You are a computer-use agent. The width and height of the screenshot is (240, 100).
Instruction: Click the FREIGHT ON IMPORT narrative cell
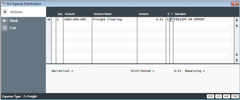point(189,19)
